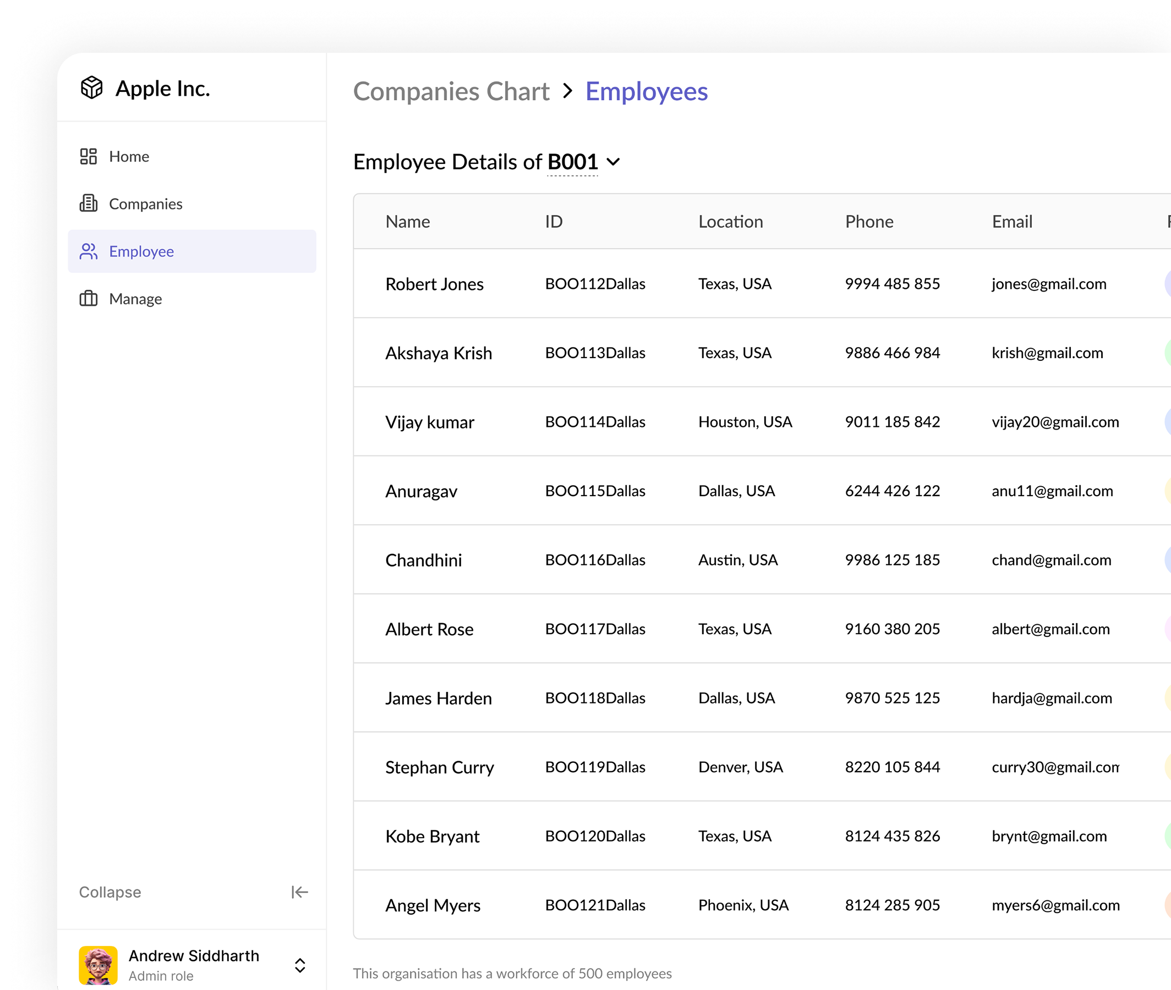Click the Apple Inc. cube logo icon
The width and height of the screenshot is (1171, 990).
91,88
